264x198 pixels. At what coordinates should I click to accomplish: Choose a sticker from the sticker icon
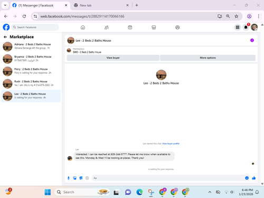(x=81, y=178)
